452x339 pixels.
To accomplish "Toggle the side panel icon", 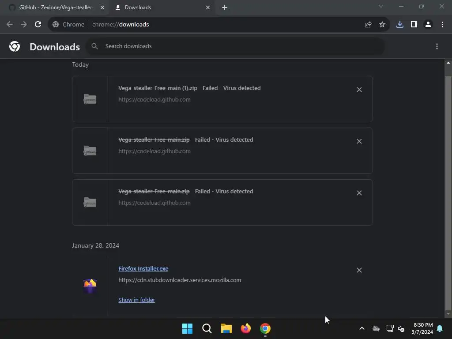I will [x=414, y=25].
